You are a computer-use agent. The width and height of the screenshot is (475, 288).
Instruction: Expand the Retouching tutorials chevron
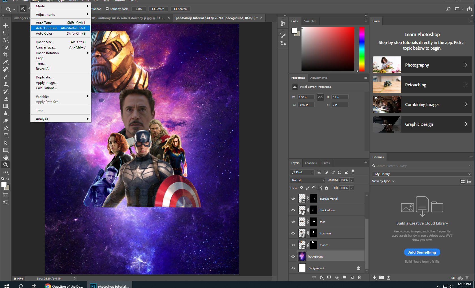[466, 85]
